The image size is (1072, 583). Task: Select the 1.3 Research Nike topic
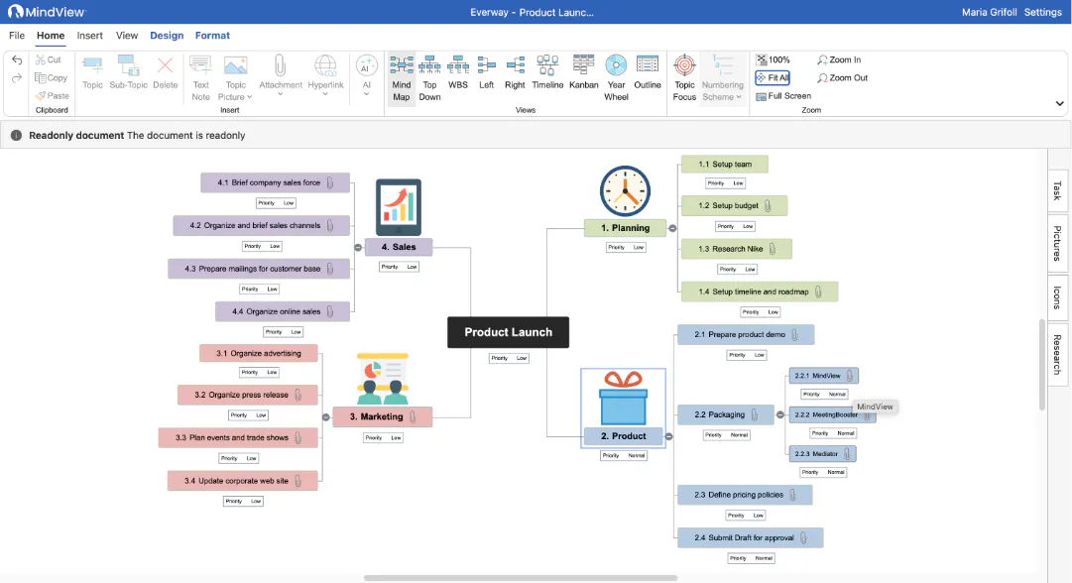736,249
